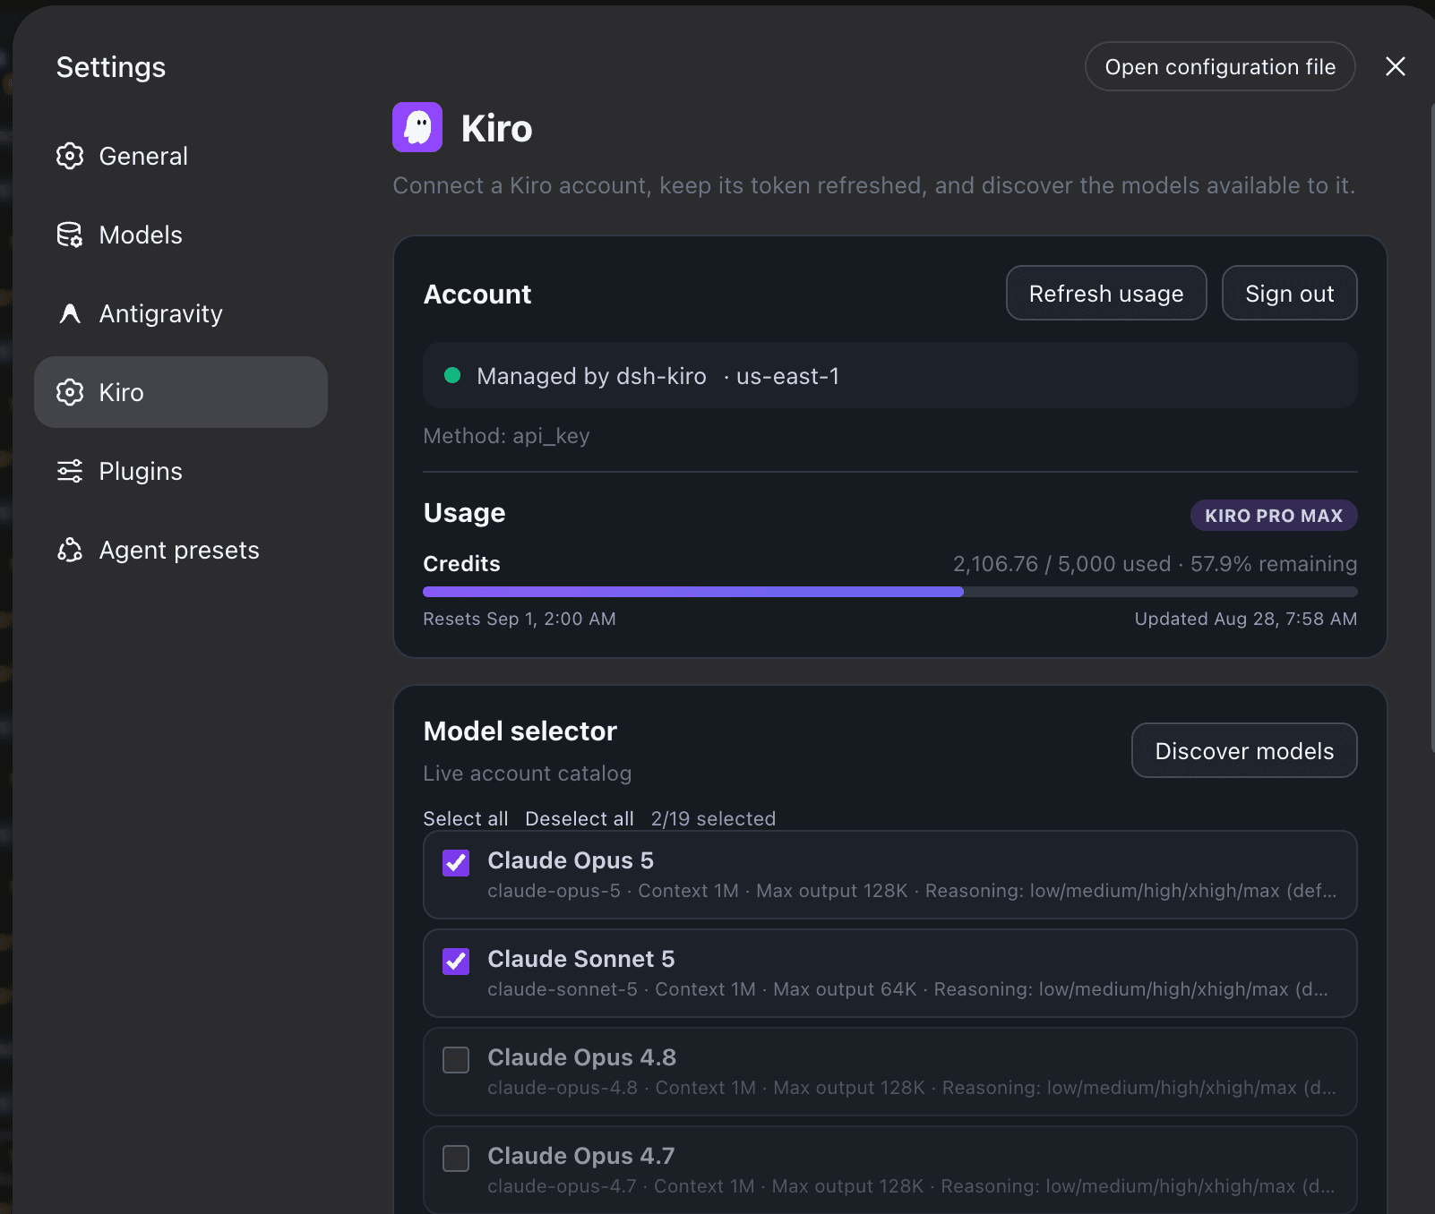Select the Kiro settings section
1435x1214 pixels.
coord(181,392)
